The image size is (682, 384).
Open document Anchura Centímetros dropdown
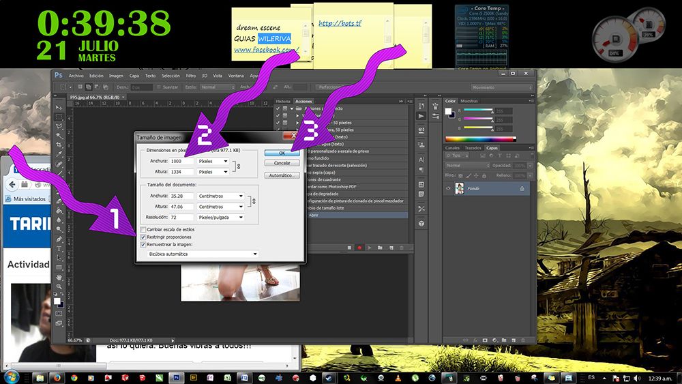220,196
